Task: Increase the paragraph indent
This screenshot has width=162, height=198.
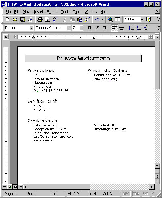Action: [147, 28]
